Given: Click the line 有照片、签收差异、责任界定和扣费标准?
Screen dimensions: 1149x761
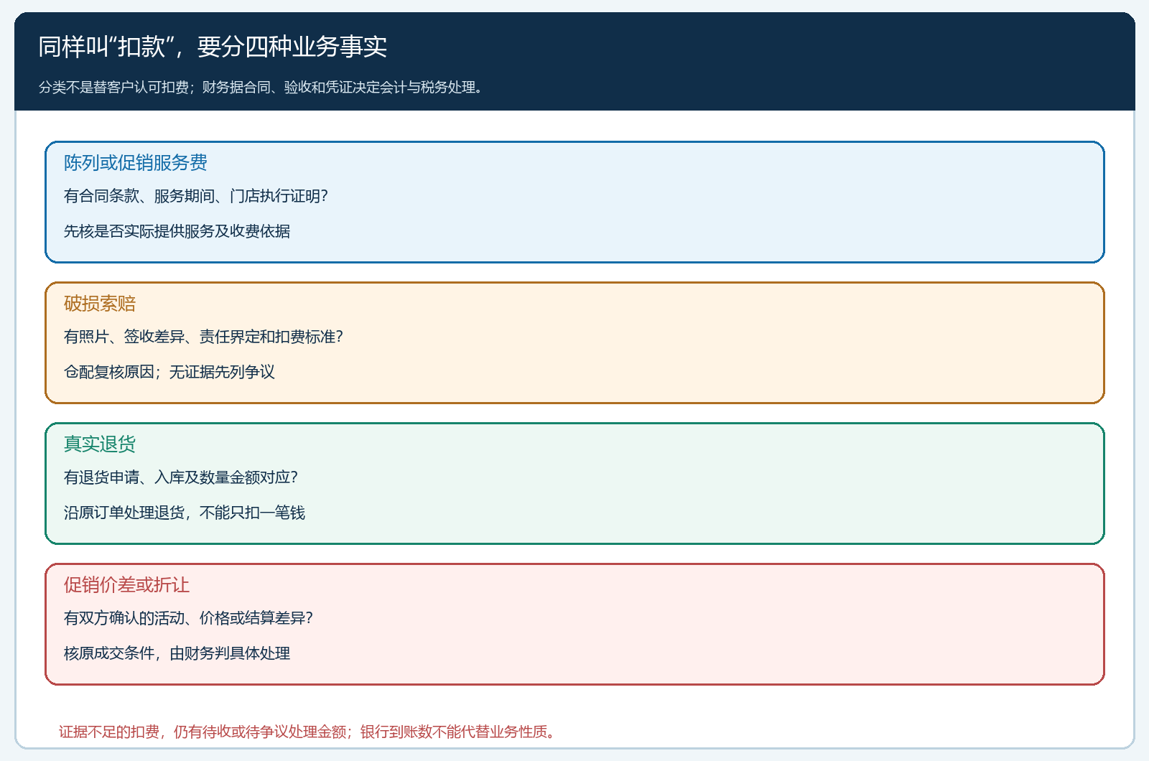Looking at the screenshot, I should click(203, 337).
